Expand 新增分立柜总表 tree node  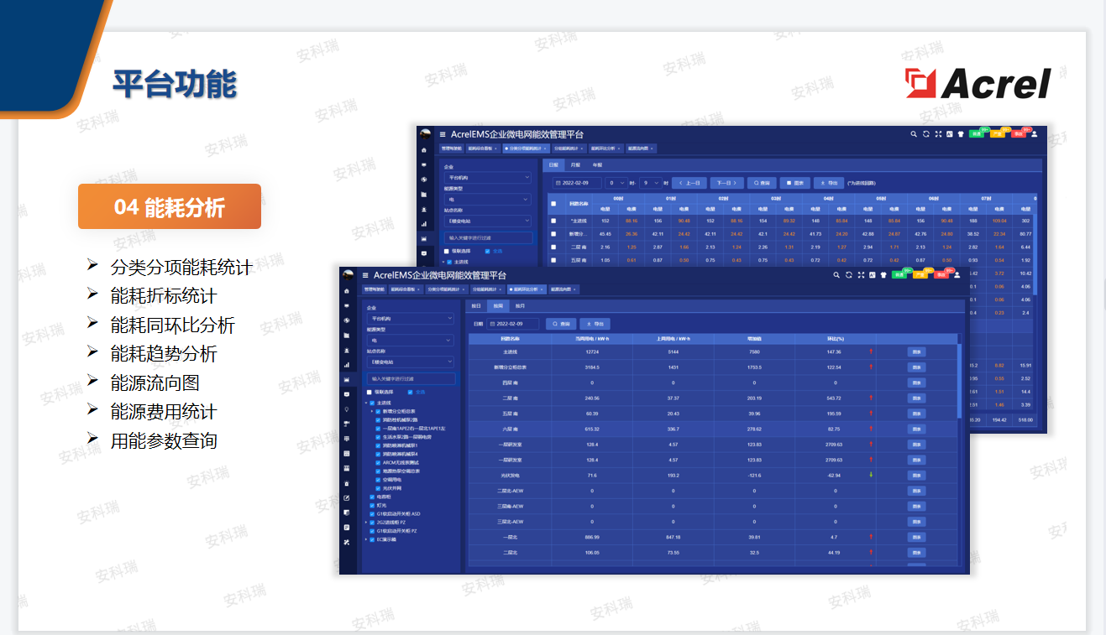(x=372, y=411)
